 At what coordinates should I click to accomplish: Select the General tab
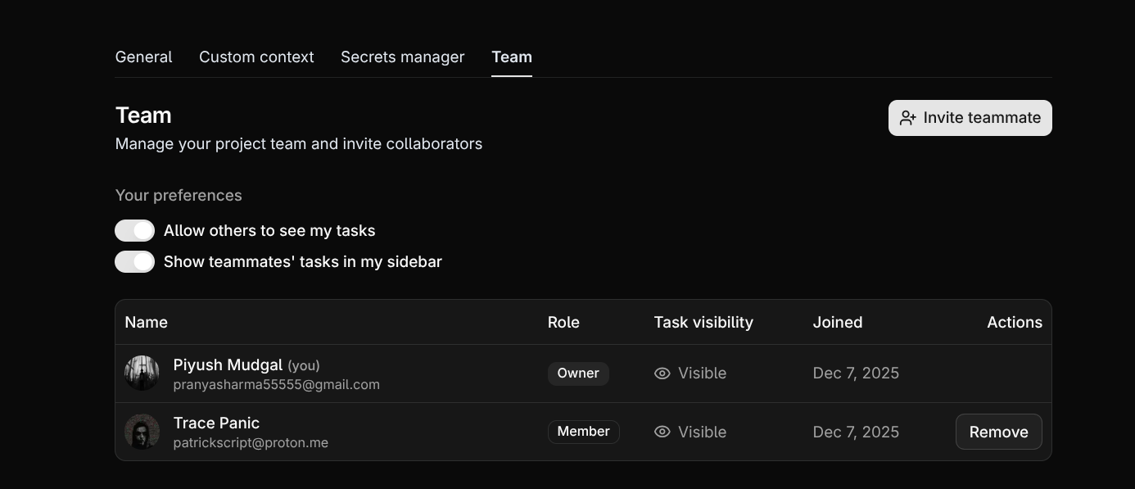tap(143, 57)
